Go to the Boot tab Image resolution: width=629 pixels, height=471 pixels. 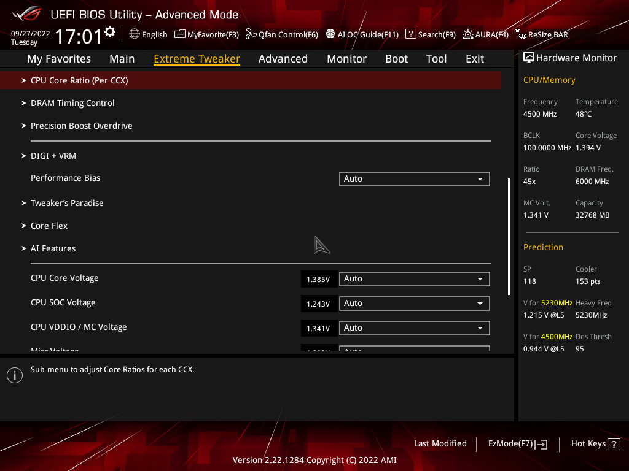[396, 59]
